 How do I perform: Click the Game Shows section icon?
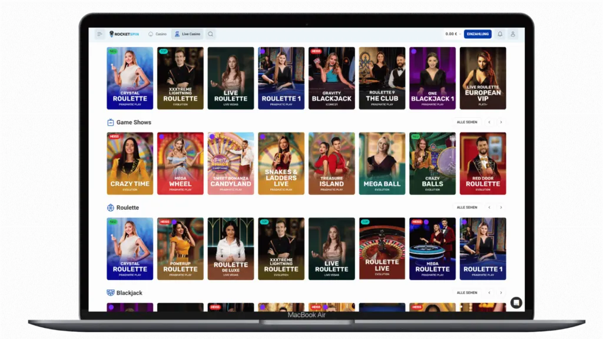pos(110,122)
